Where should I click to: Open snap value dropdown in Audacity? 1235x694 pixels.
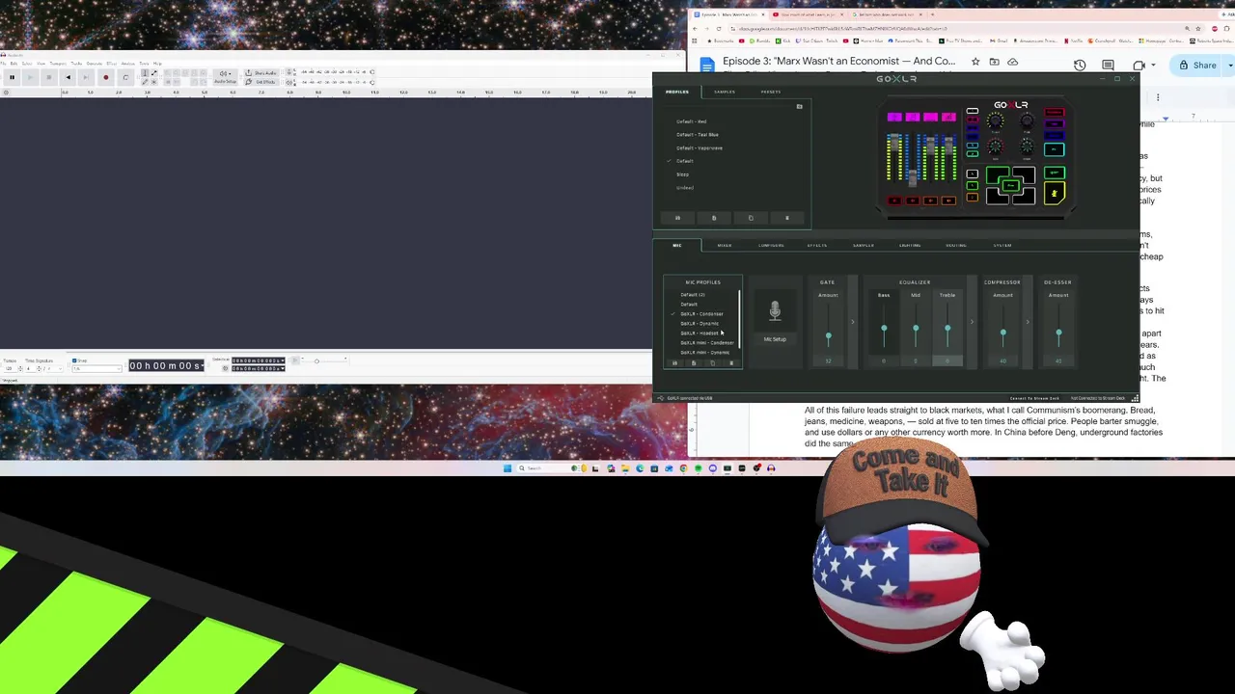click(96, 369)
